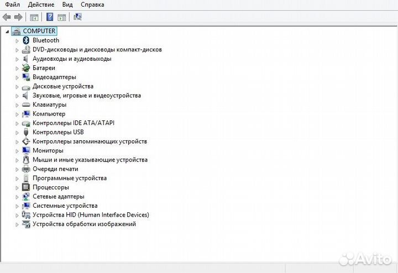Screen dimensions: 398x273
Task: Click the Контроллеры IDE ATA/ATAPI icon
Action: [26, 124]
